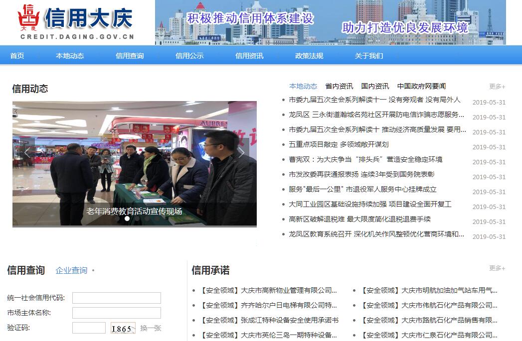The width and height of the screenshot is (522, 341).
Task: Open article 市委九届五次全会系列解读十一
Action: [x=374, y=100]
